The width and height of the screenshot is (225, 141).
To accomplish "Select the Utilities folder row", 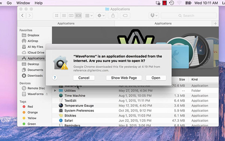I will pos(135,91).
